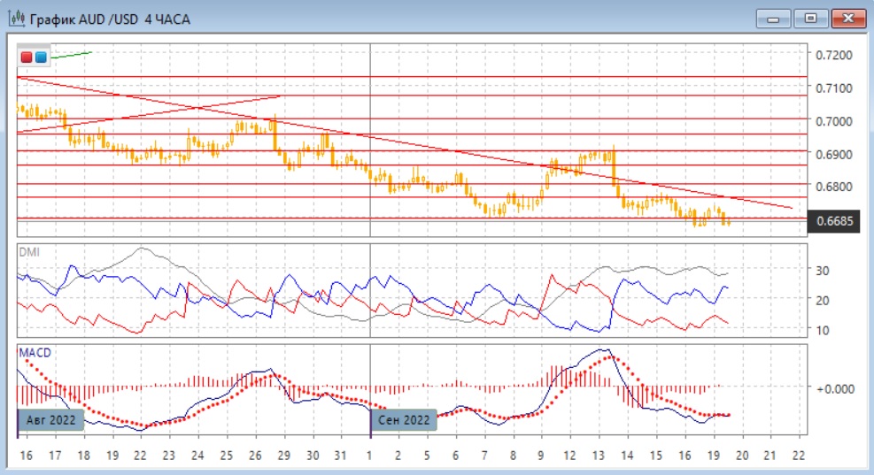Image resolution: width=874 pixels, height=475 pixels.
Task: Click date 26 on the time axis
Action: click(x=254, y=455)
